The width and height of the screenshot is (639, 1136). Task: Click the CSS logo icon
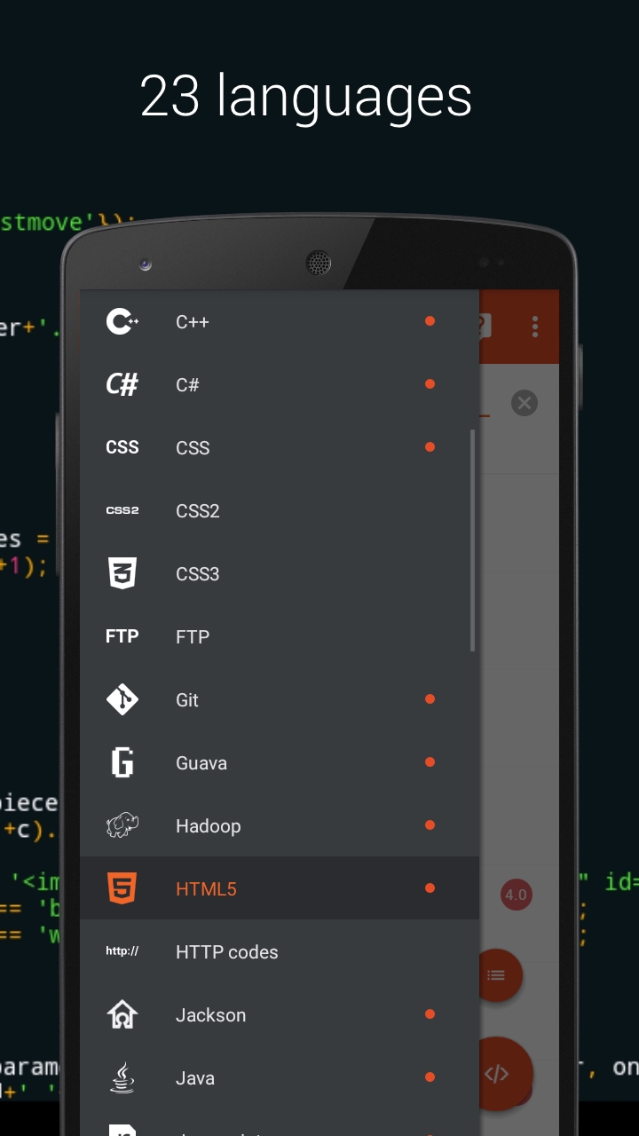click(x=122, y=447)
